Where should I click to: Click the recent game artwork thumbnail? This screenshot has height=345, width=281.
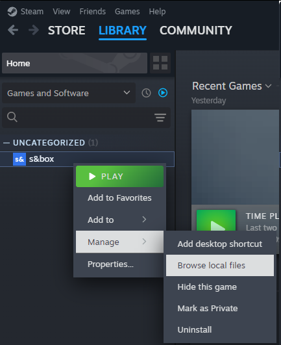coord(236,157)
